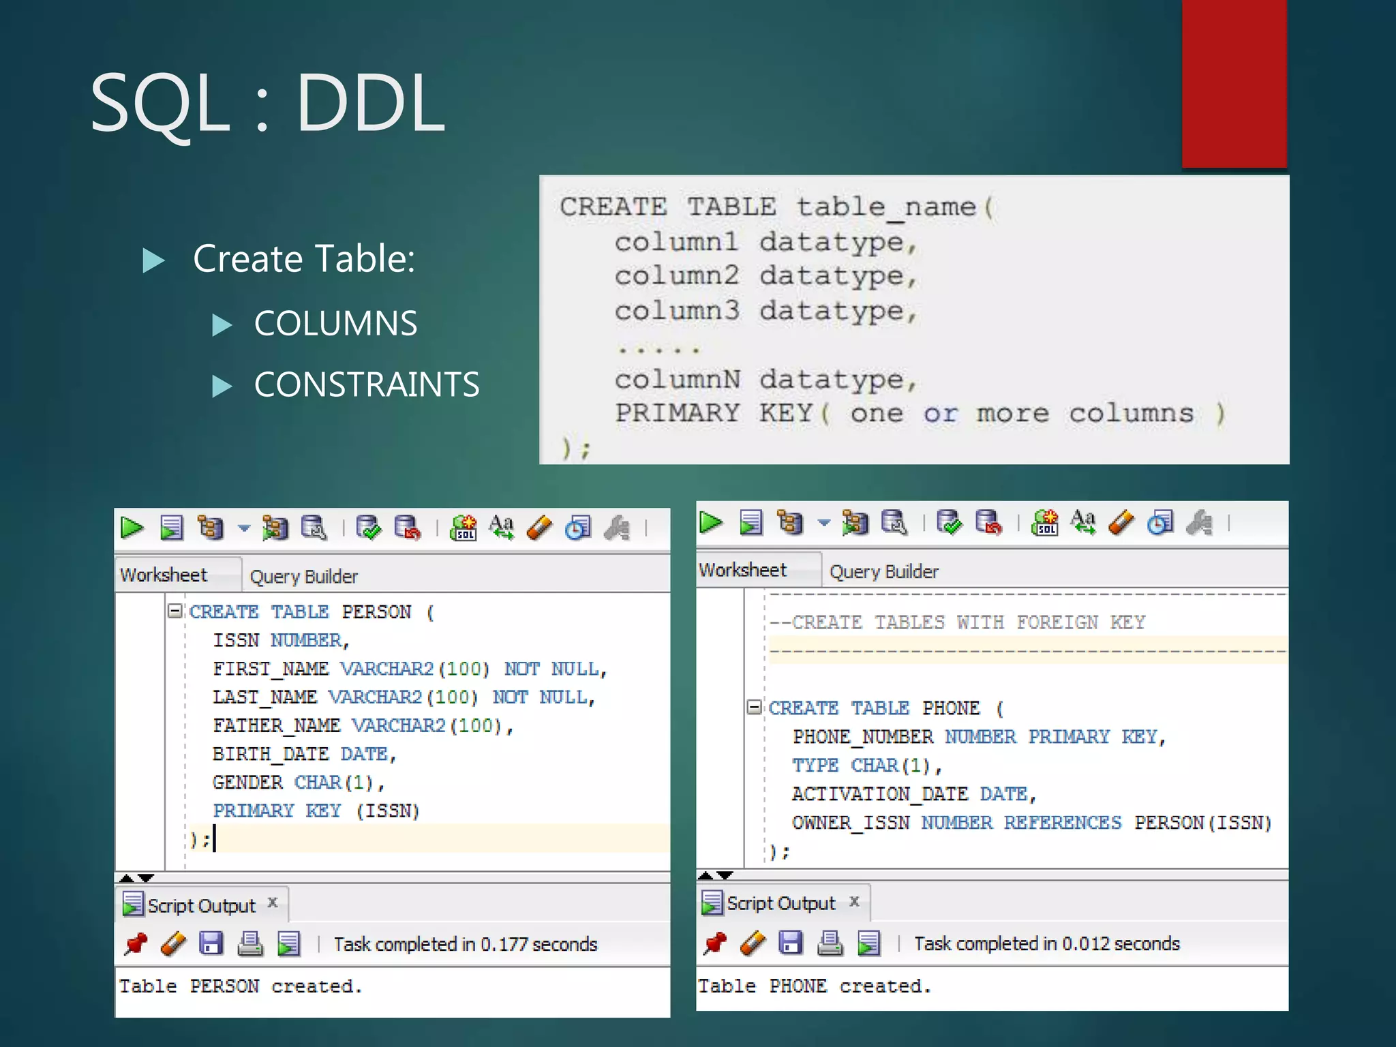Switch to Query Builder tab in PERSON window
This screenshot has width=1396, height=1047.
[303, 577]
